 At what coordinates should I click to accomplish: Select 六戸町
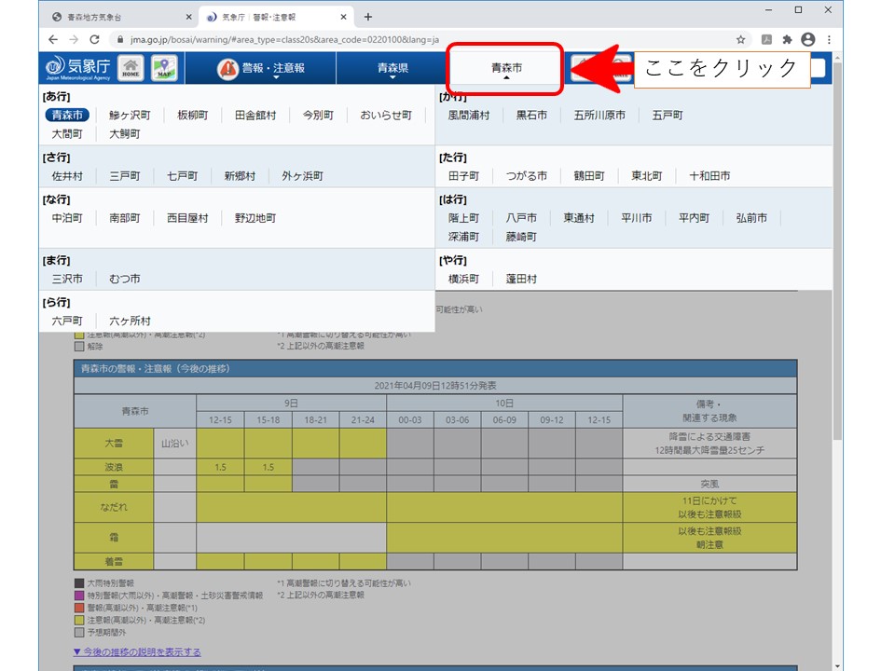[x=67, y=321]
